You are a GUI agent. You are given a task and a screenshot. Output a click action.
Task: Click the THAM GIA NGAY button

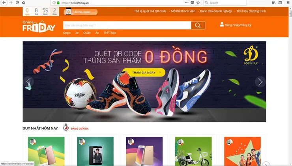(144, 72)
